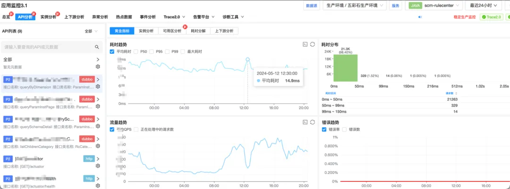Switch to the 耗时分解 tab
510x189 pixels.
click(198, 31)
